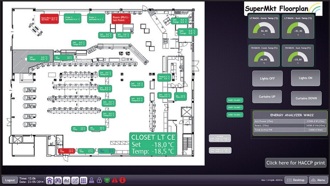Image resolution: width=330 pixels, height=186 pixels.
Task: Open the trend chart icon
Action: pos(66,180)
